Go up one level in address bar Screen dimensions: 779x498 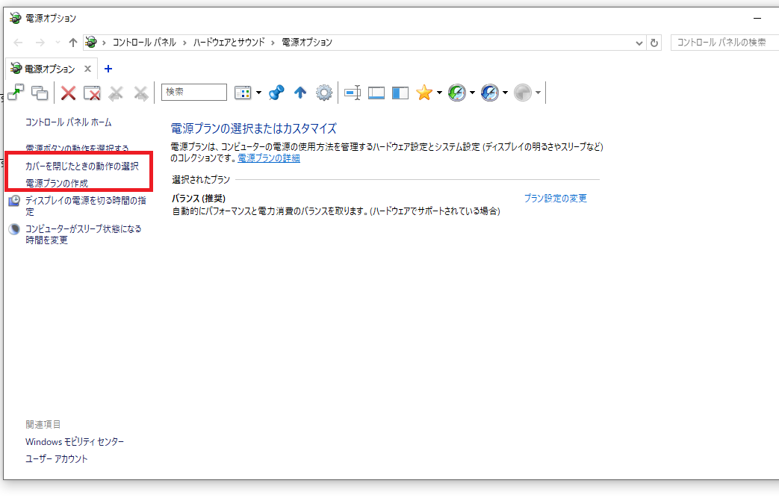click(73, 43)
